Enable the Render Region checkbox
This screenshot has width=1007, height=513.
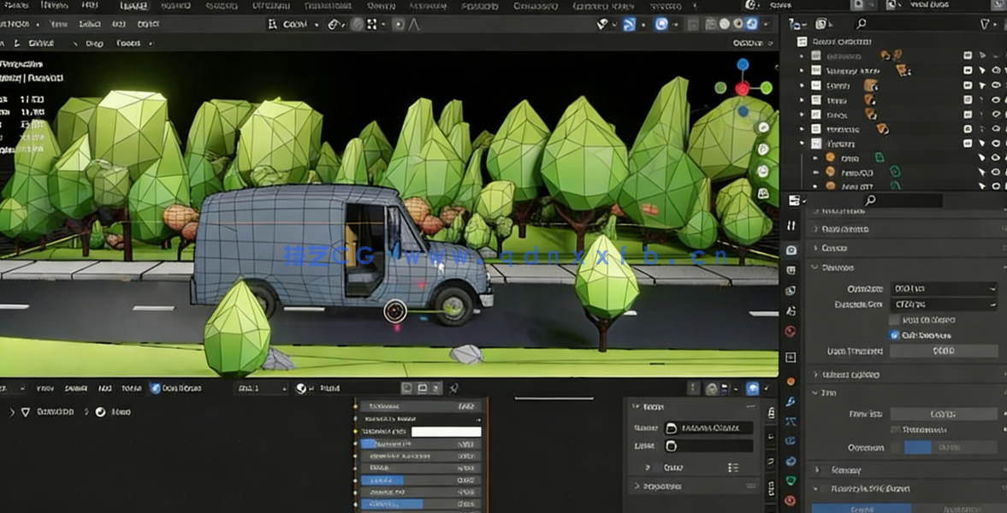pos(894,320)
